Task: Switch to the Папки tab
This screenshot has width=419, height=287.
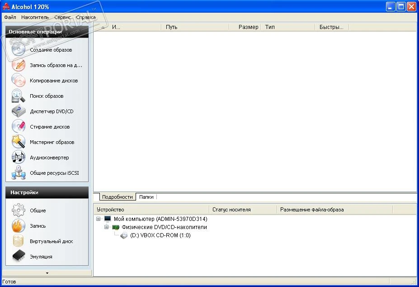Action: pyautogui.click(x=146, y=197)
